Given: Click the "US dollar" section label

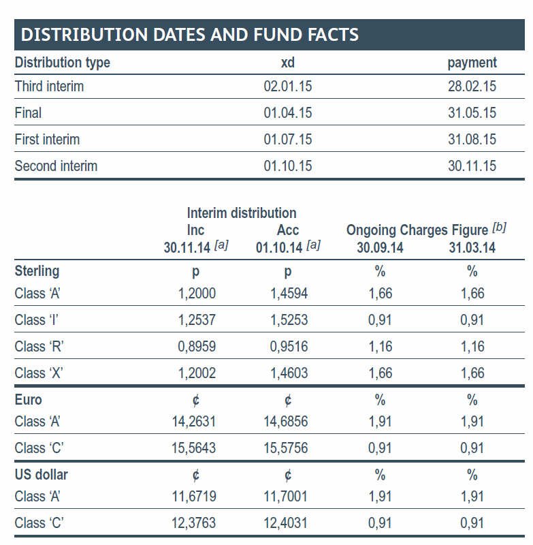Looking at the screenshot, I should click(x=41, y=475).
